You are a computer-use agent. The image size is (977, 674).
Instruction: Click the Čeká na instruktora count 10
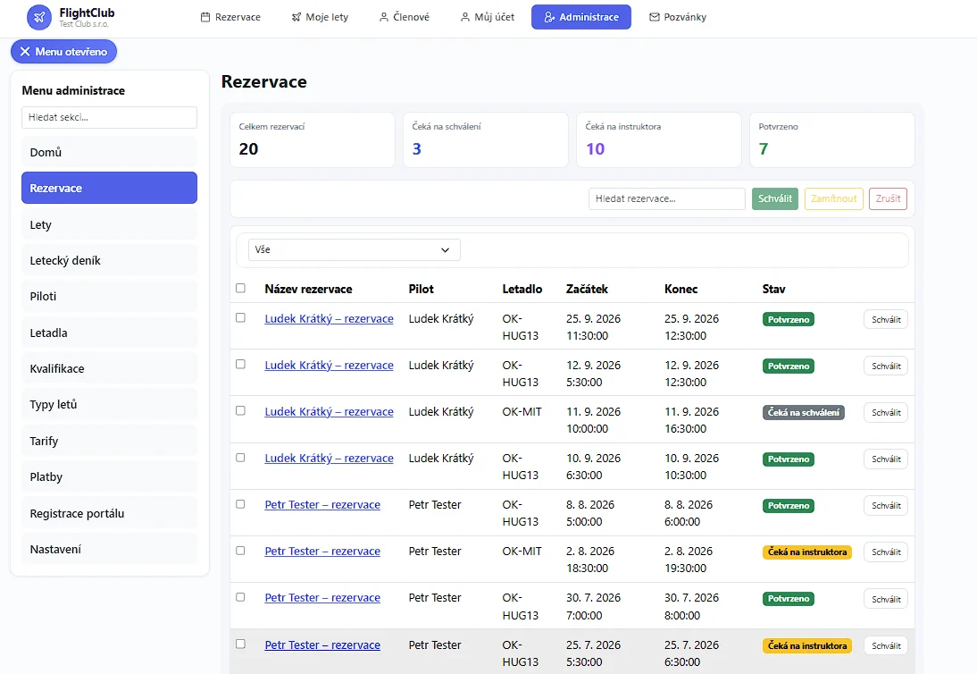595,149
